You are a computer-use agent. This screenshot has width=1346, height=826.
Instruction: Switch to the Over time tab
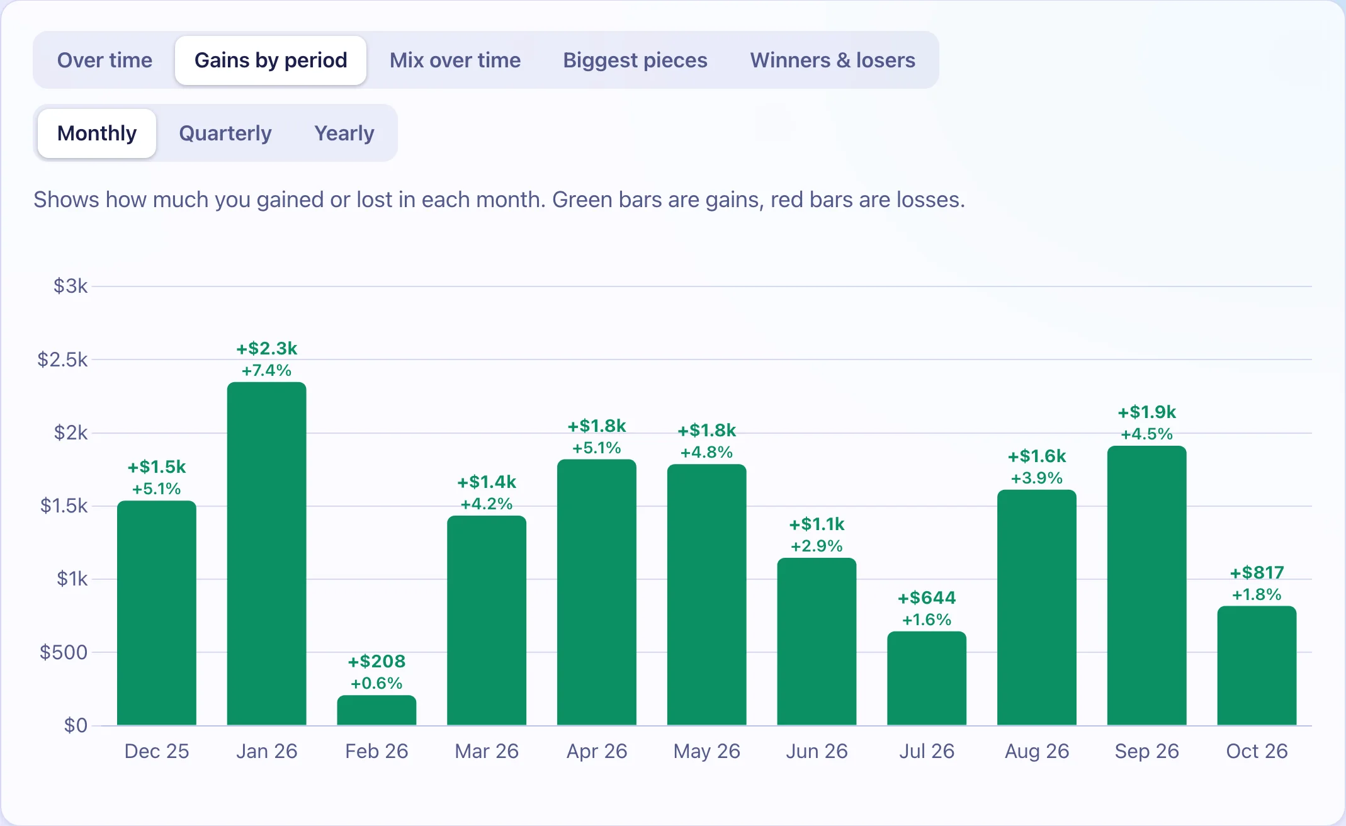[105, 60]
